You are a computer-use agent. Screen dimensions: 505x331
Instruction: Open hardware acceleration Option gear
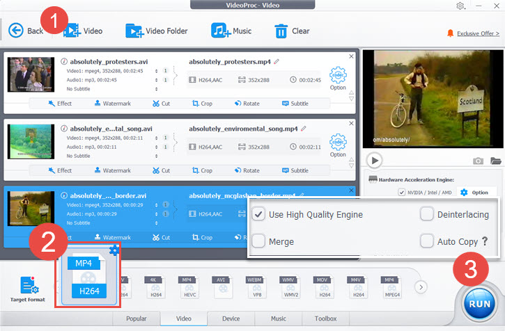(x=474, y=193)
